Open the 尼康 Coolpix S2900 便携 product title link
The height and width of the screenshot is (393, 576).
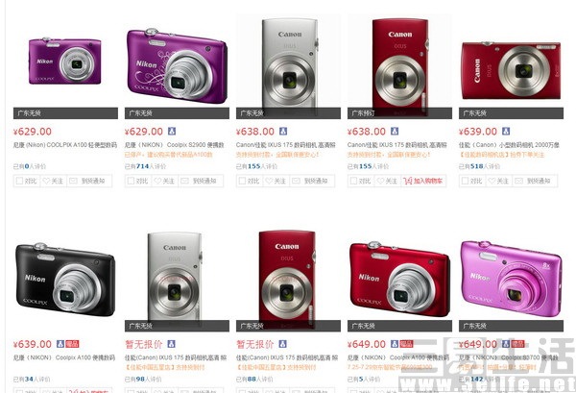point(174,145)
